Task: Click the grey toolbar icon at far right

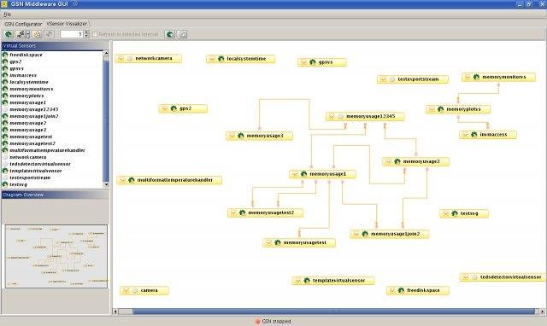Action: (182, 34)
